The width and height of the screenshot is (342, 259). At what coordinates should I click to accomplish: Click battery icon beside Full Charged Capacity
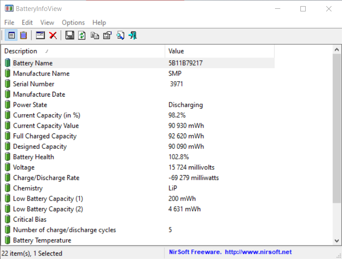click(7, 136)
